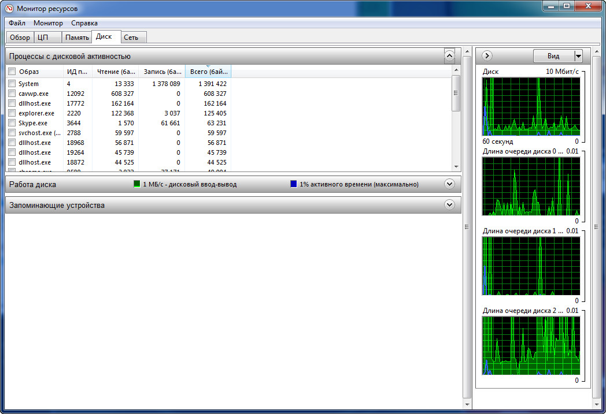Switch to the Сеть tab

134,38
